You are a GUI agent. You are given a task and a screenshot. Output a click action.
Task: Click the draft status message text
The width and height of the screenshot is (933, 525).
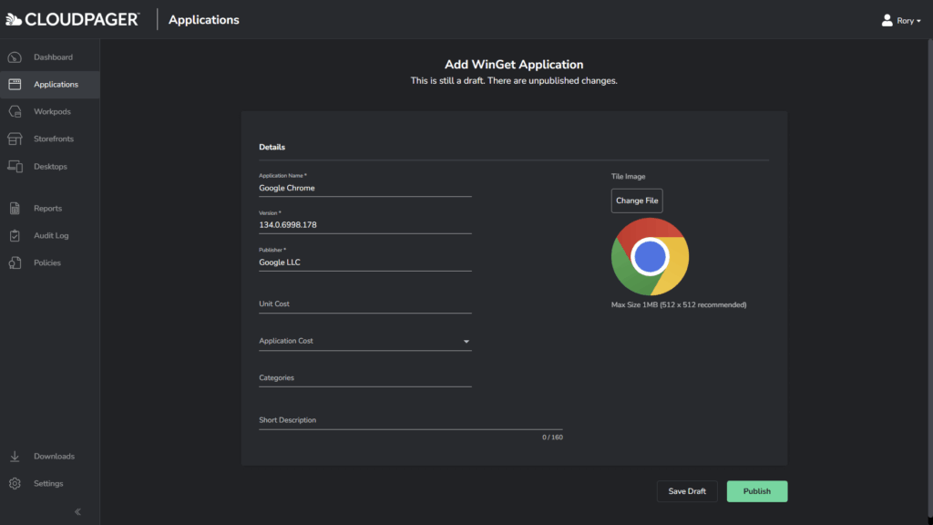point(514,81)
